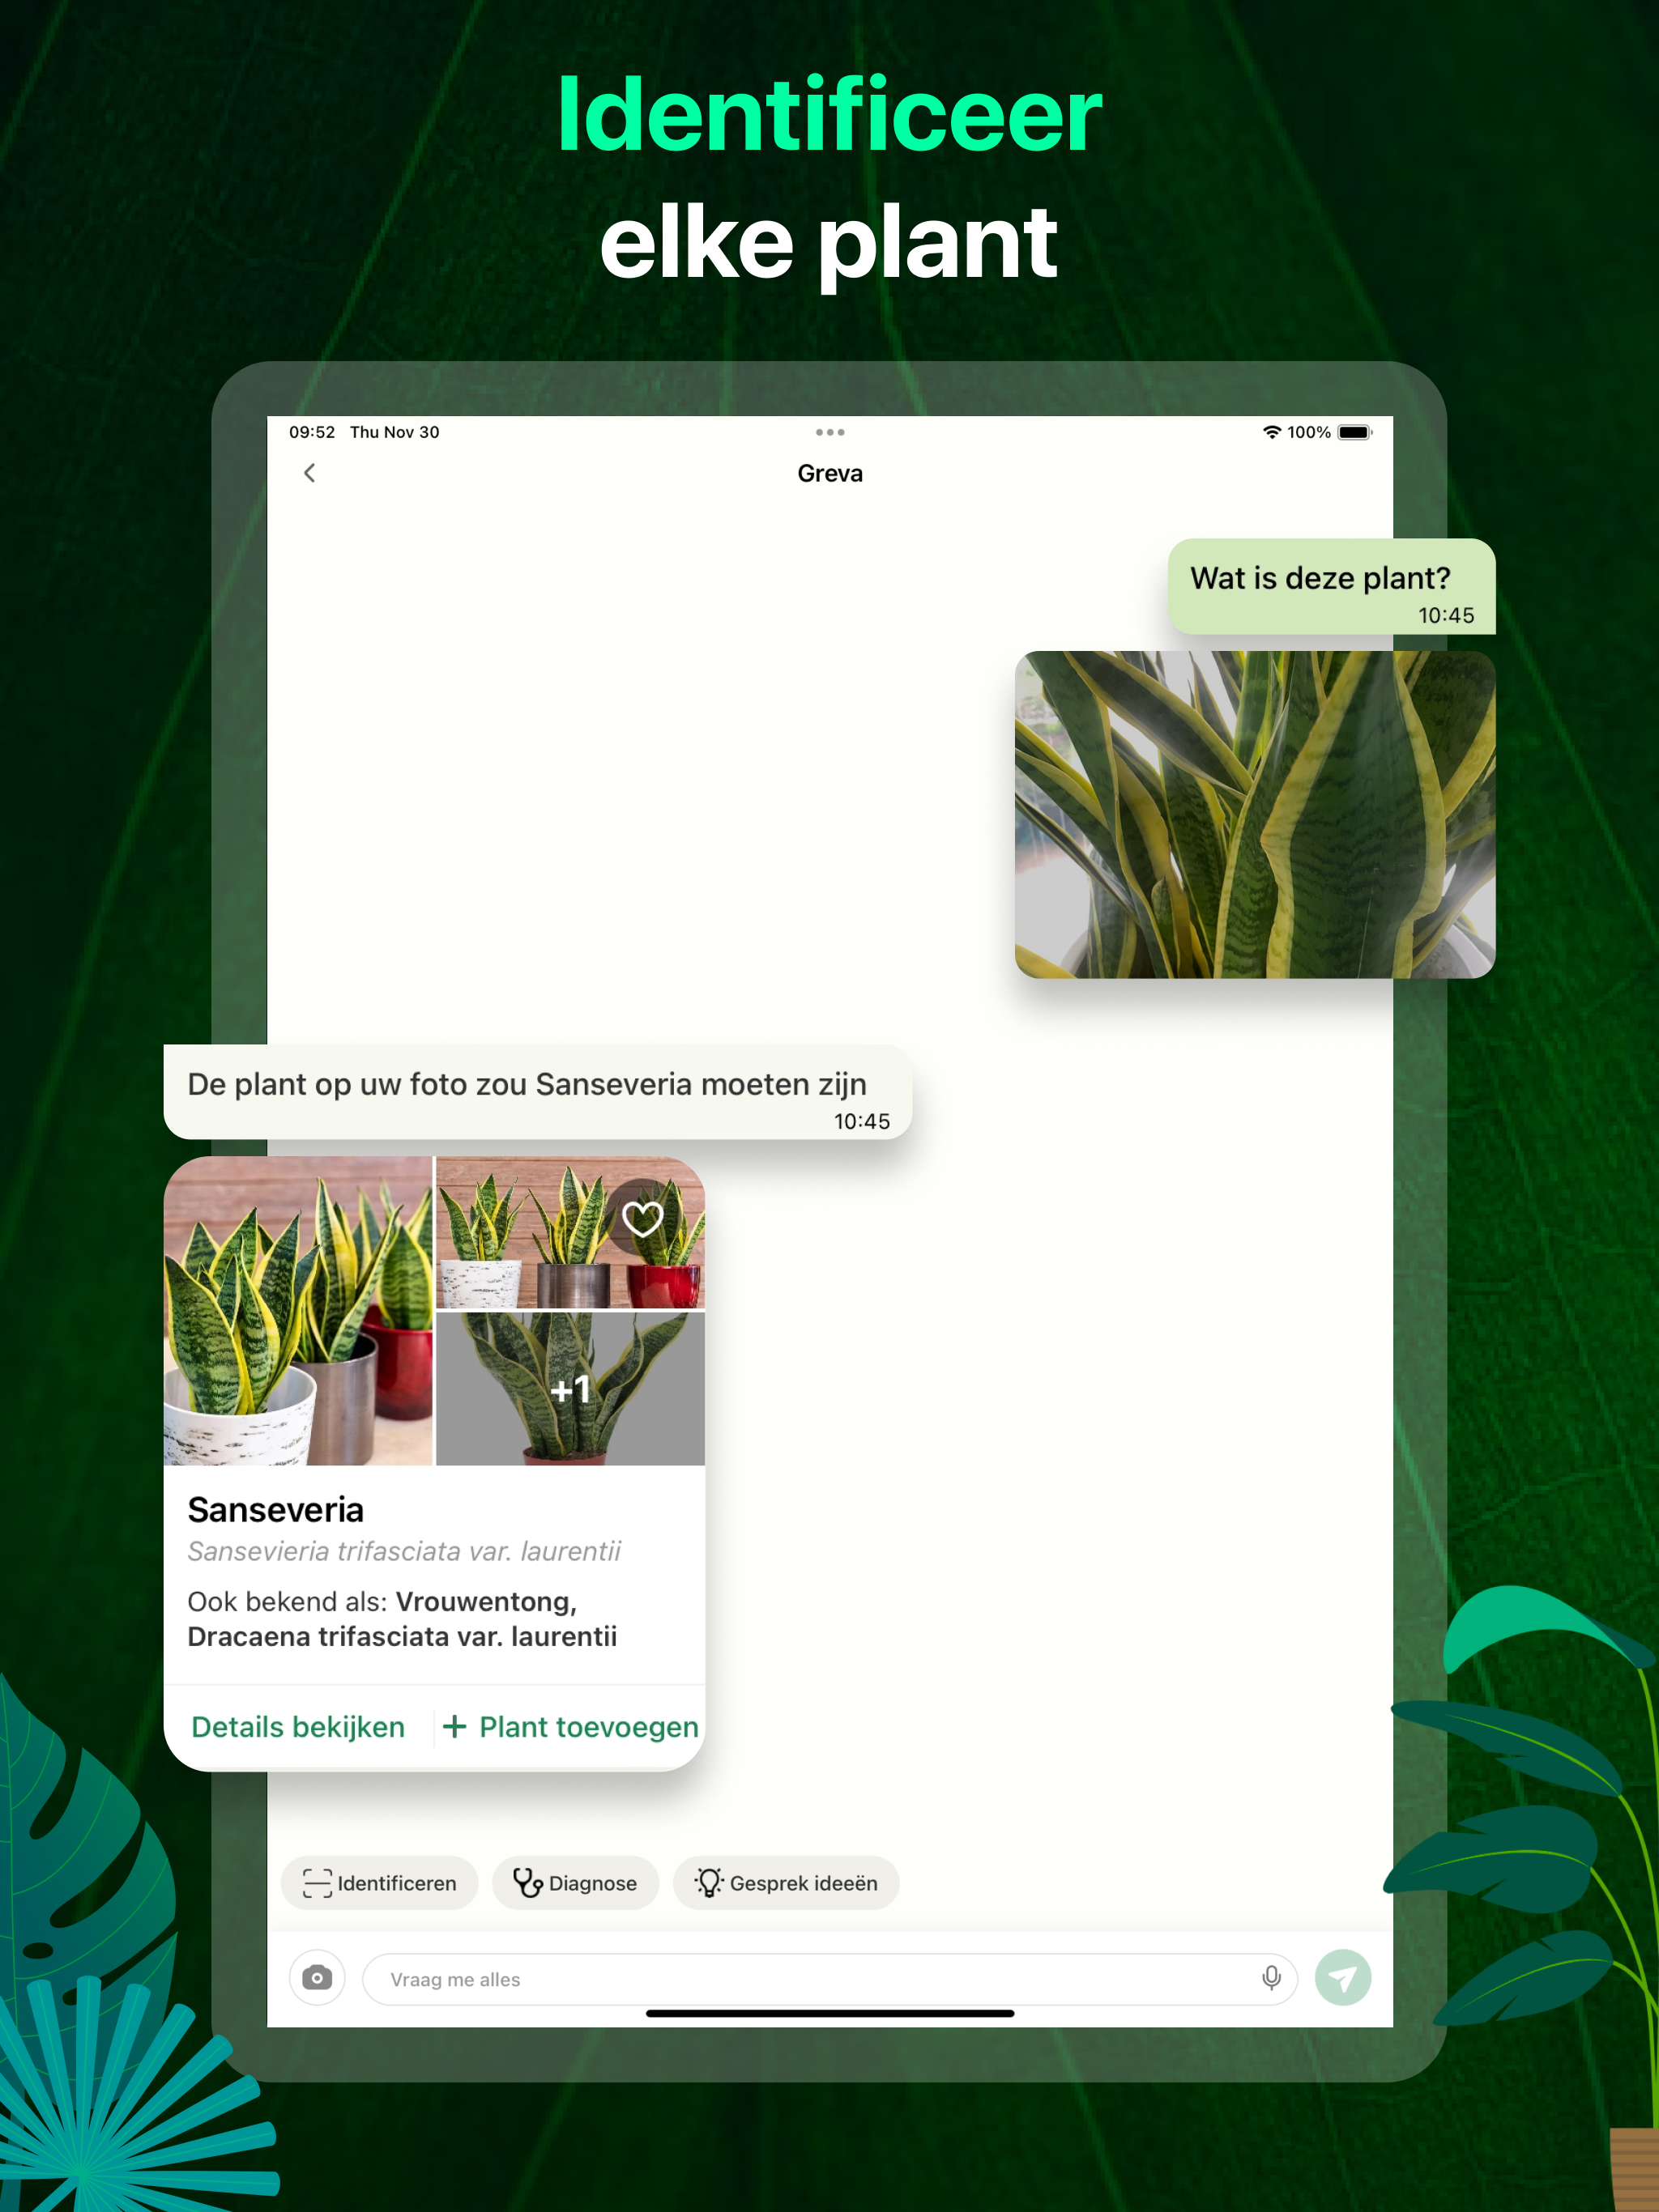Click Plant toevoegen button

click(x=571, y=1727)
